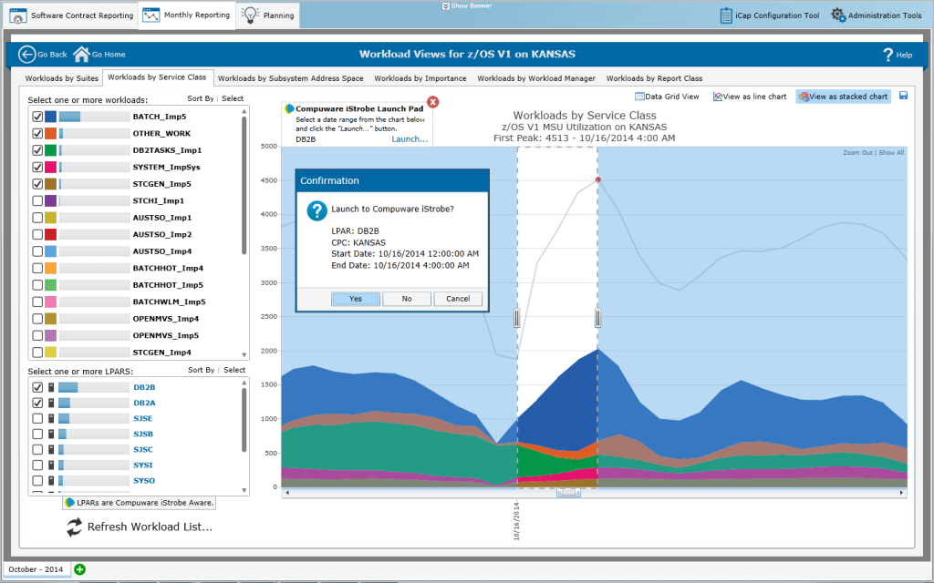
Task: Open workloads Sort By menu
Action: 200,98
